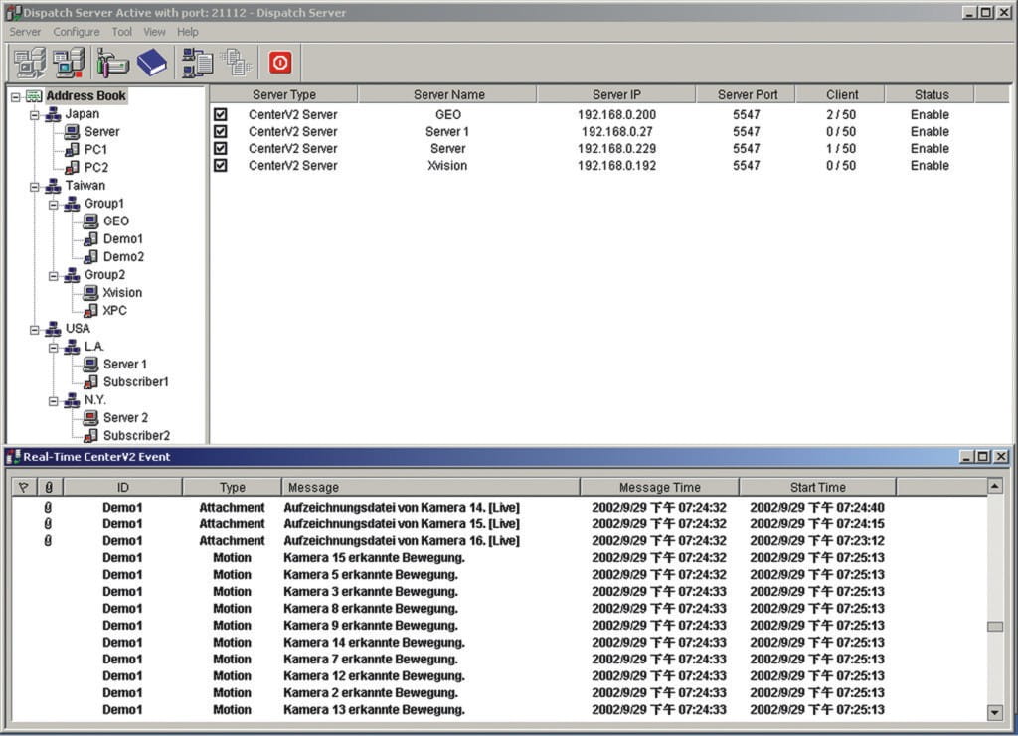Collapse the Japan tree node
The height and width of the screenshot is (736, 1018).
click(35, 114)
